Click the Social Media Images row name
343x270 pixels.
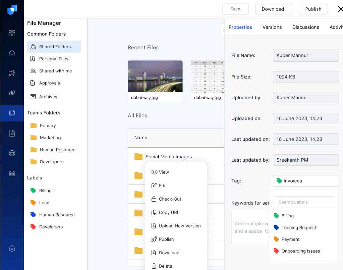click(169, 157)
